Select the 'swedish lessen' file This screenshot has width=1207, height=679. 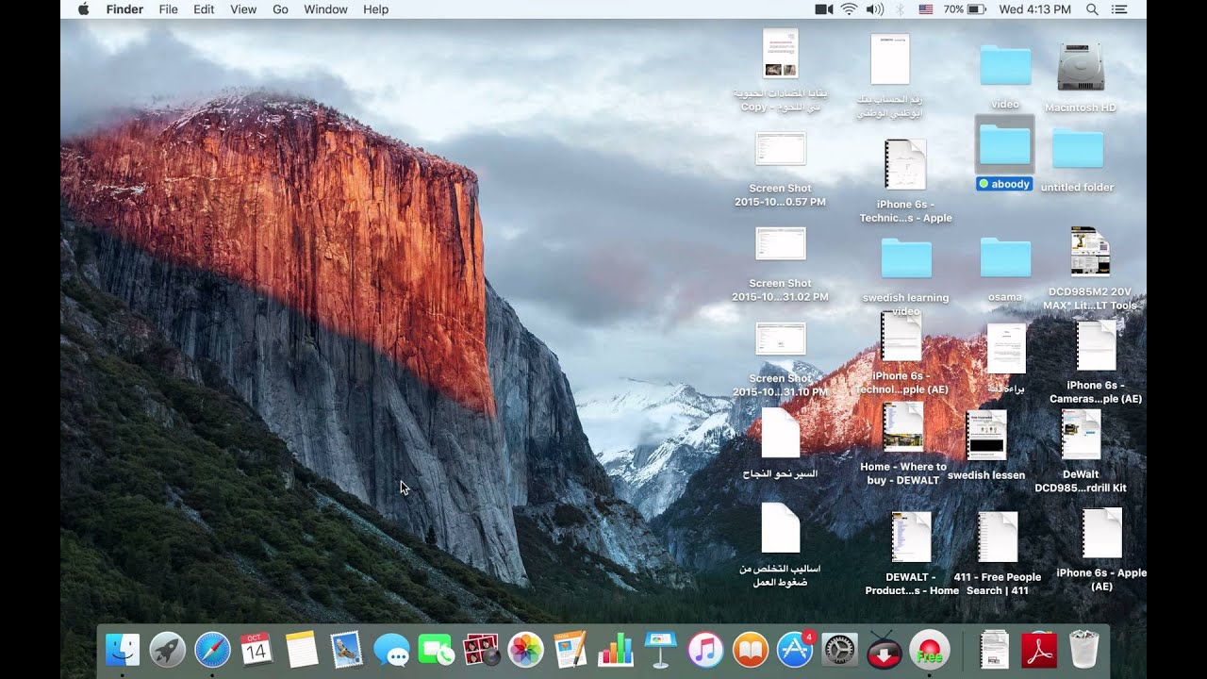click(x=986, y=435)
